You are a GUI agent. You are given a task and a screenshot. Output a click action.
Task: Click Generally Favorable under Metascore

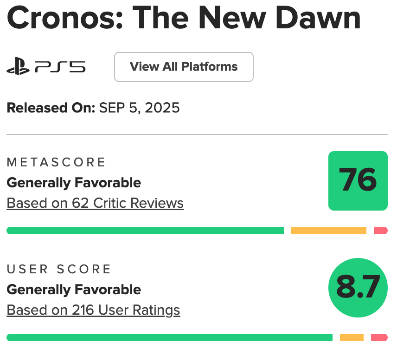[74, 183]
